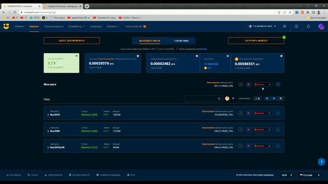Click info dot on unpaid balance card
328x184 pixels.
coord(197,56)
